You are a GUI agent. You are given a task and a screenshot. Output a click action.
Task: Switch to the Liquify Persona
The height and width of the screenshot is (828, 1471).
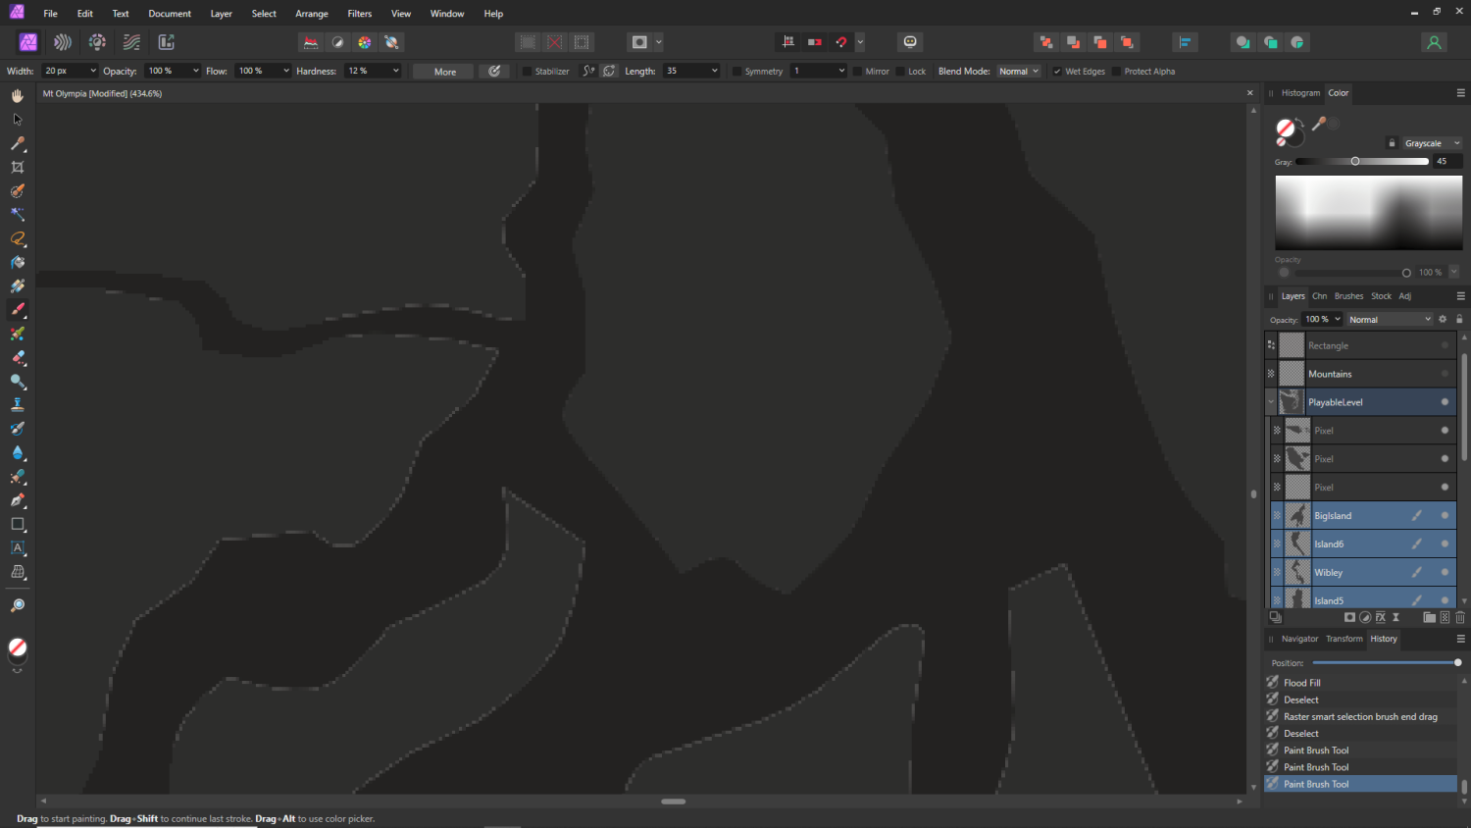[63, 42]
